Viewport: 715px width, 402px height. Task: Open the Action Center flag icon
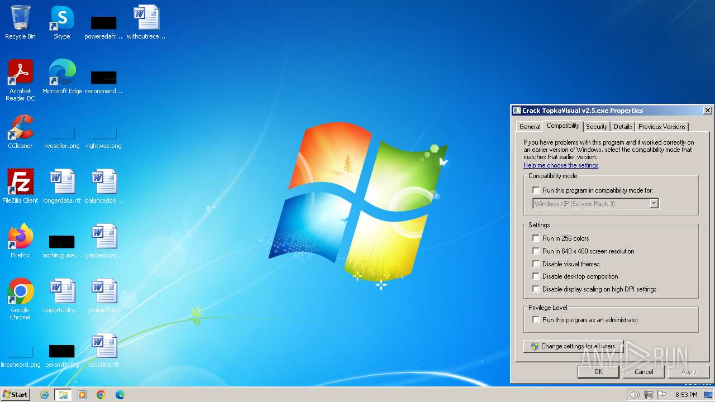pos(662,395)
